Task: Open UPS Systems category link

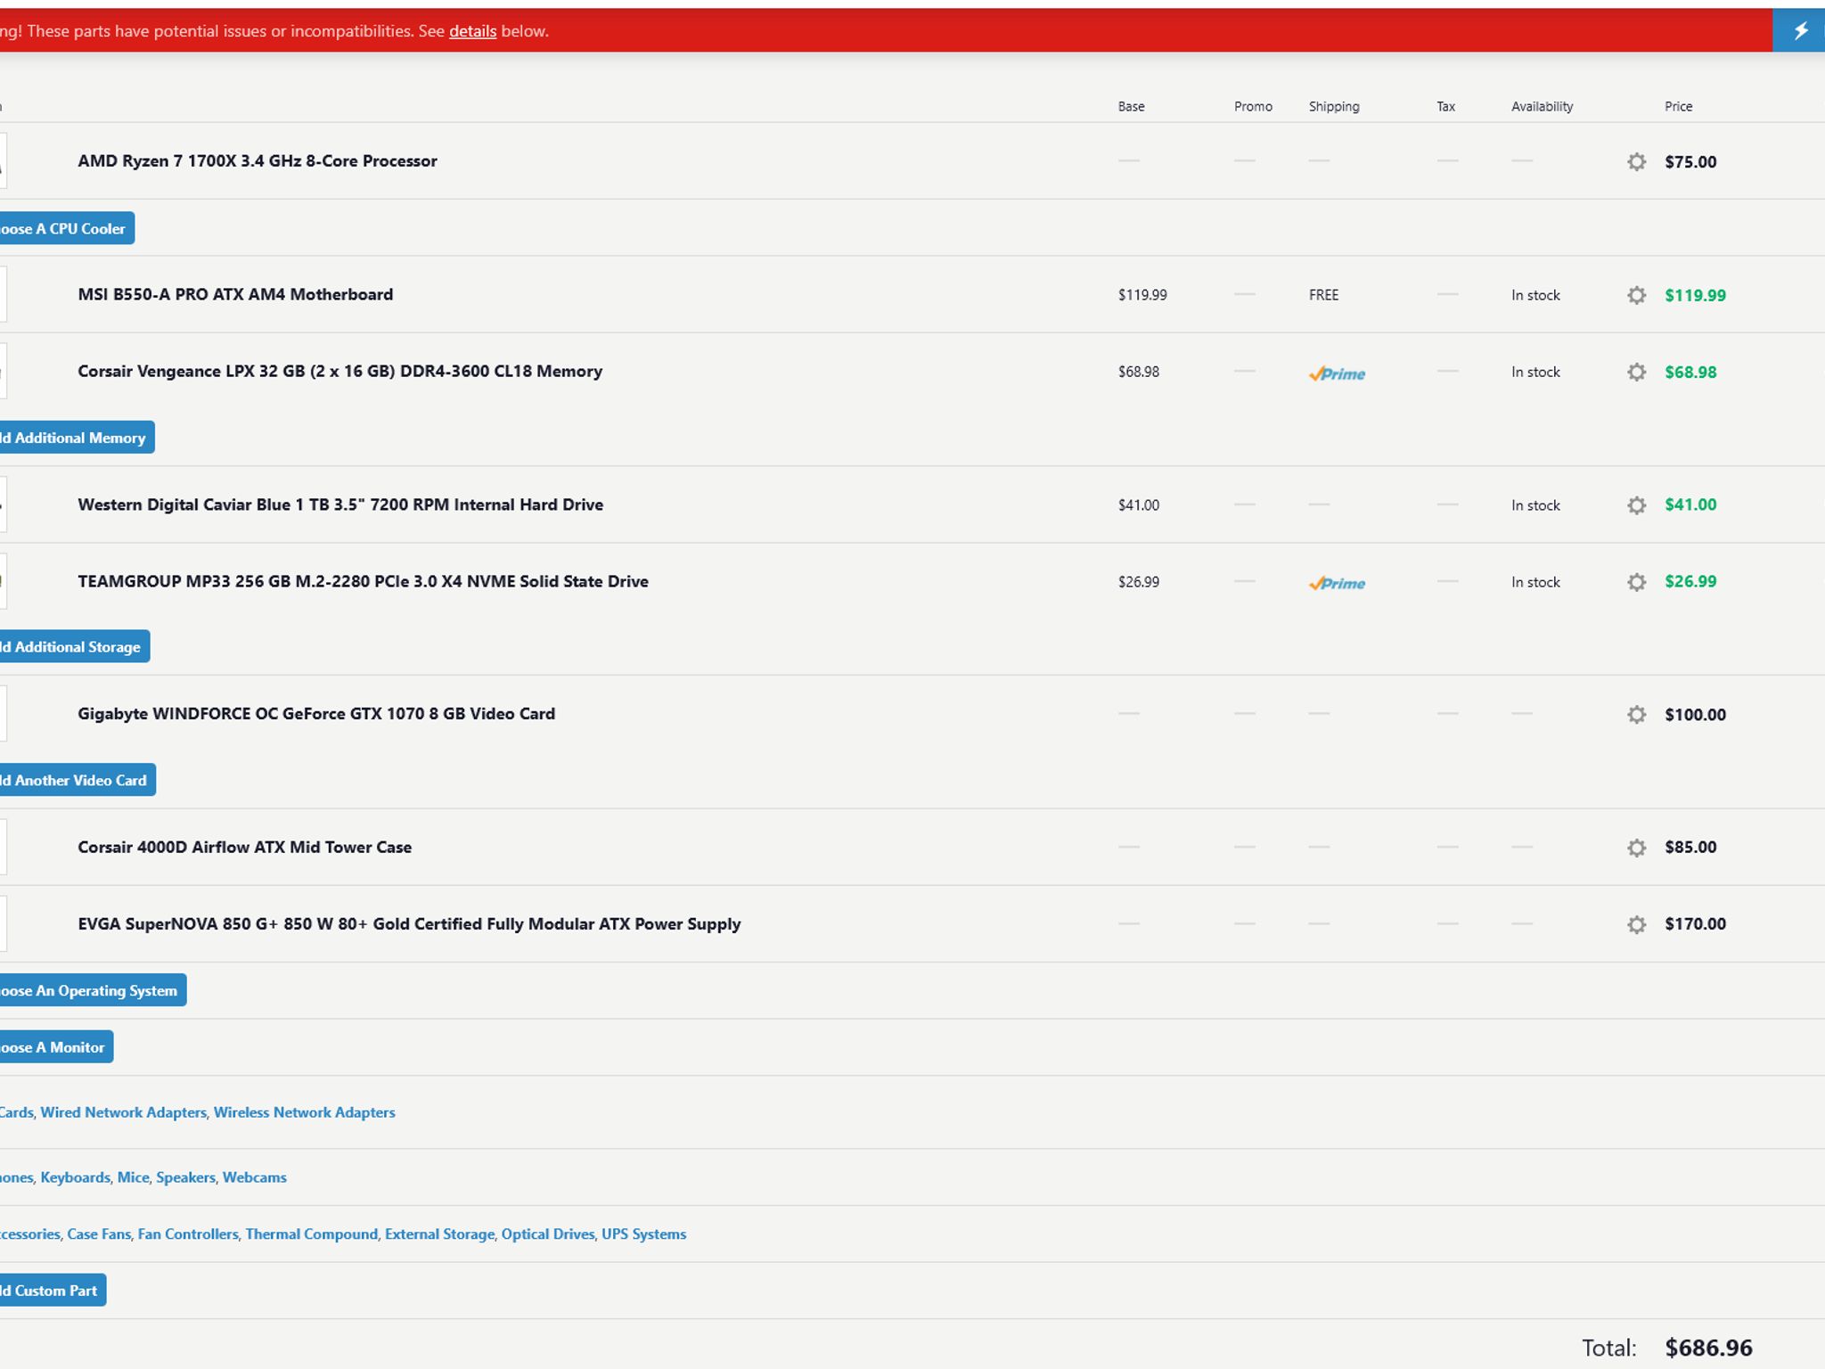Action: (x=643, y=1234)
